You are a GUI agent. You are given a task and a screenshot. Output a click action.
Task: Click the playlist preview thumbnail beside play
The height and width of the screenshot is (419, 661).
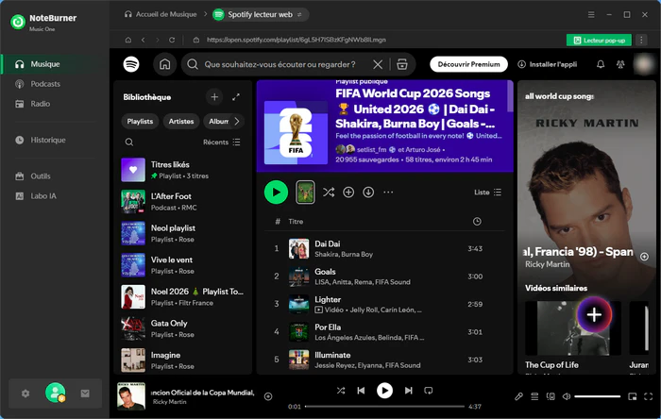click(x=305, y=193)
